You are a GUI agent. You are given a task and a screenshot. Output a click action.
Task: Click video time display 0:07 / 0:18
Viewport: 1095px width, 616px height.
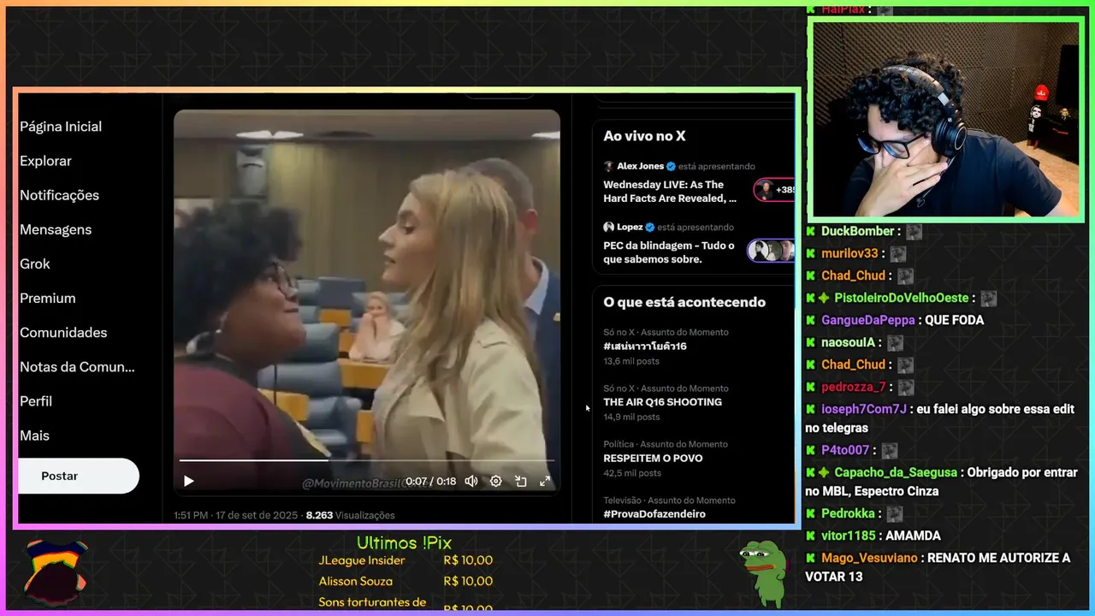pos(430,481)
